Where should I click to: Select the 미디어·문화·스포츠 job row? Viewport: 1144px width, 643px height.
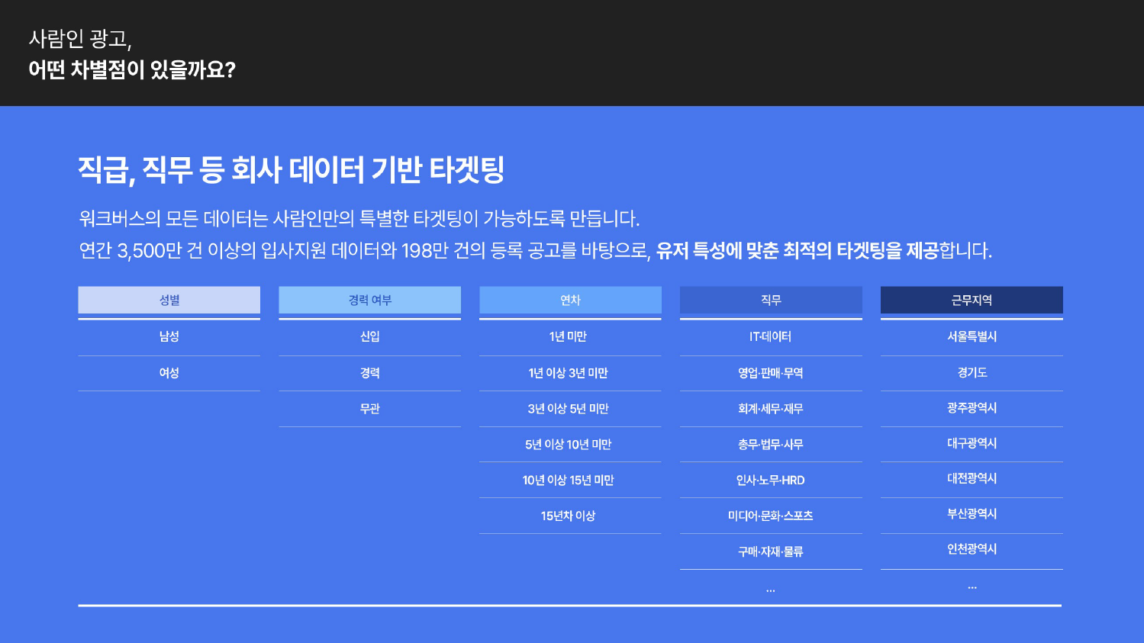point(771,516)
